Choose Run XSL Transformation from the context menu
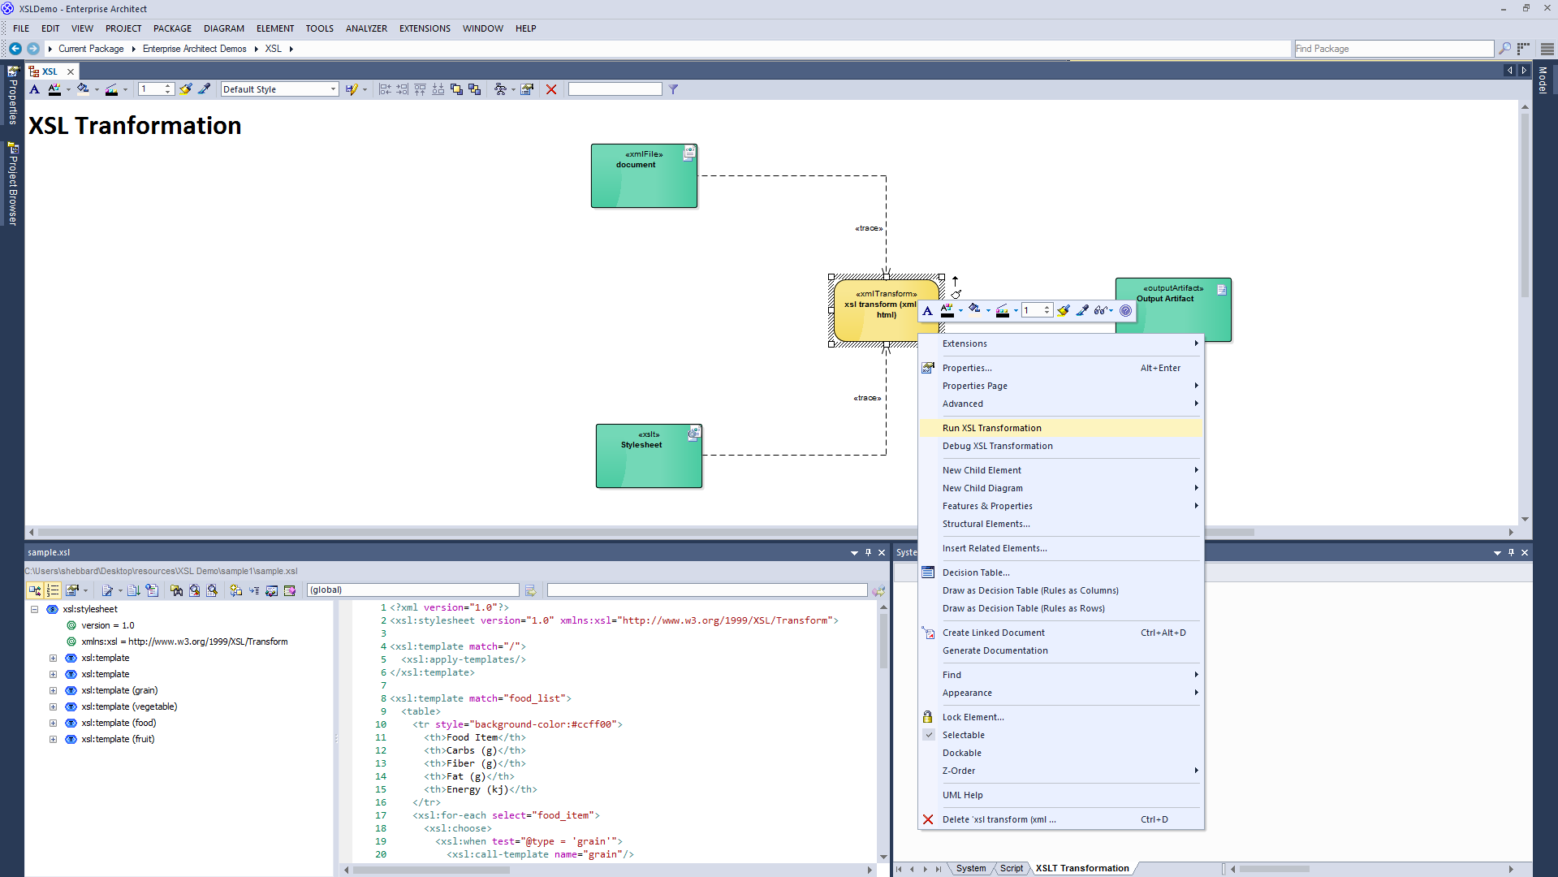1558x877 pixels. click(x=1060, y=428)
